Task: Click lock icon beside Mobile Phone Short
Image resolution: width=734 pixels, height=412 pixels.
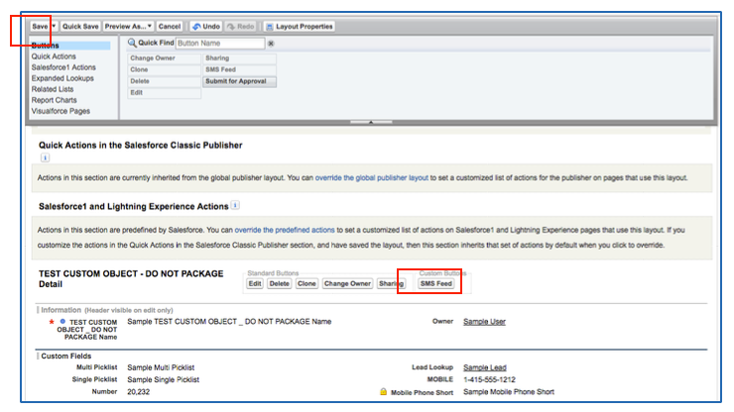Action: pyautogui.click(x=384, y=392)
